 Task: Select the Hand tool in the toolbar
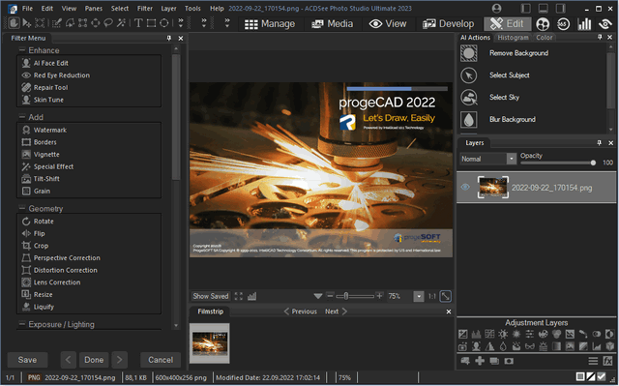[14, 23]
